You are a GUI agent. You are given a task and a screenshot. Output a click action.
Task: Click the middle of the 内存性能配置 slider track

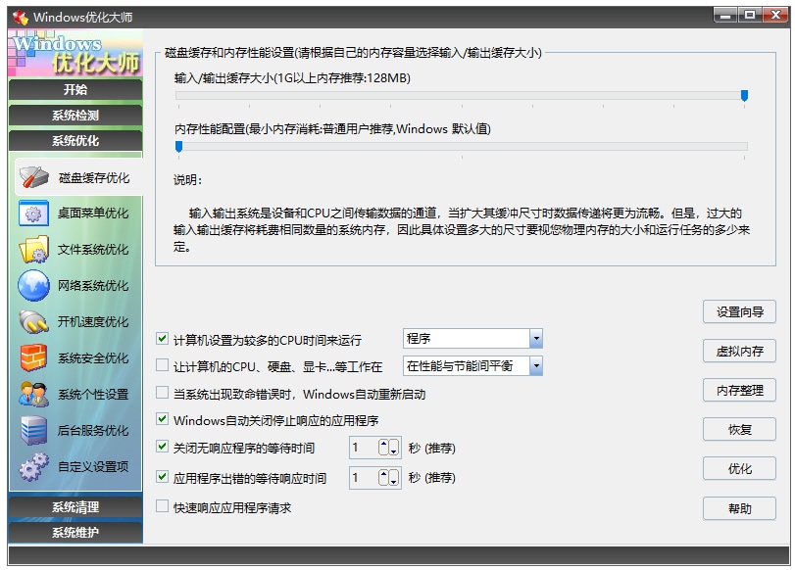(462, 147)
